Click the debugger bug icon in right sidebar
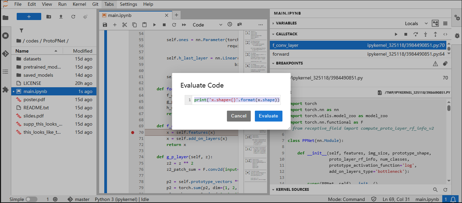Image resolution: width=462 pixels, height=203 pixels. pos(457,35)
